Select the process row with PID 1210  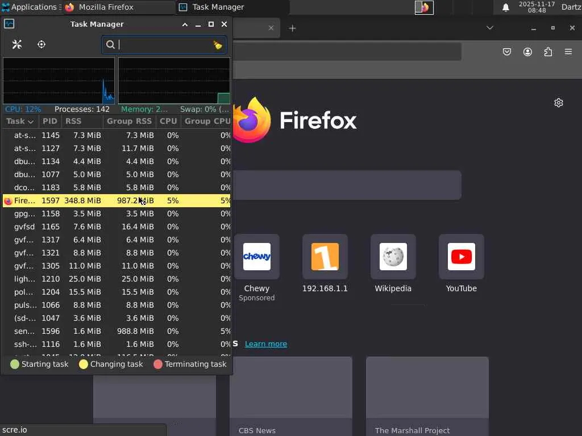(117, 279)
